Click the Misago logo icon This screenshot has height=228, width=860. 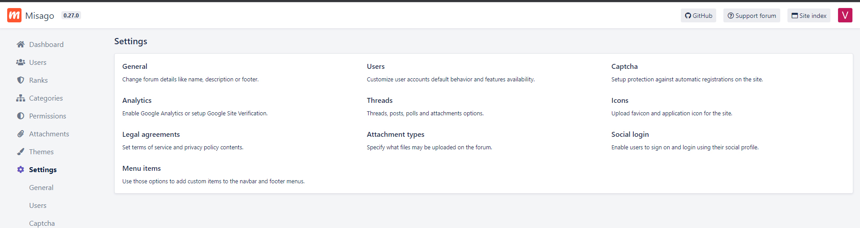[14, 15]
